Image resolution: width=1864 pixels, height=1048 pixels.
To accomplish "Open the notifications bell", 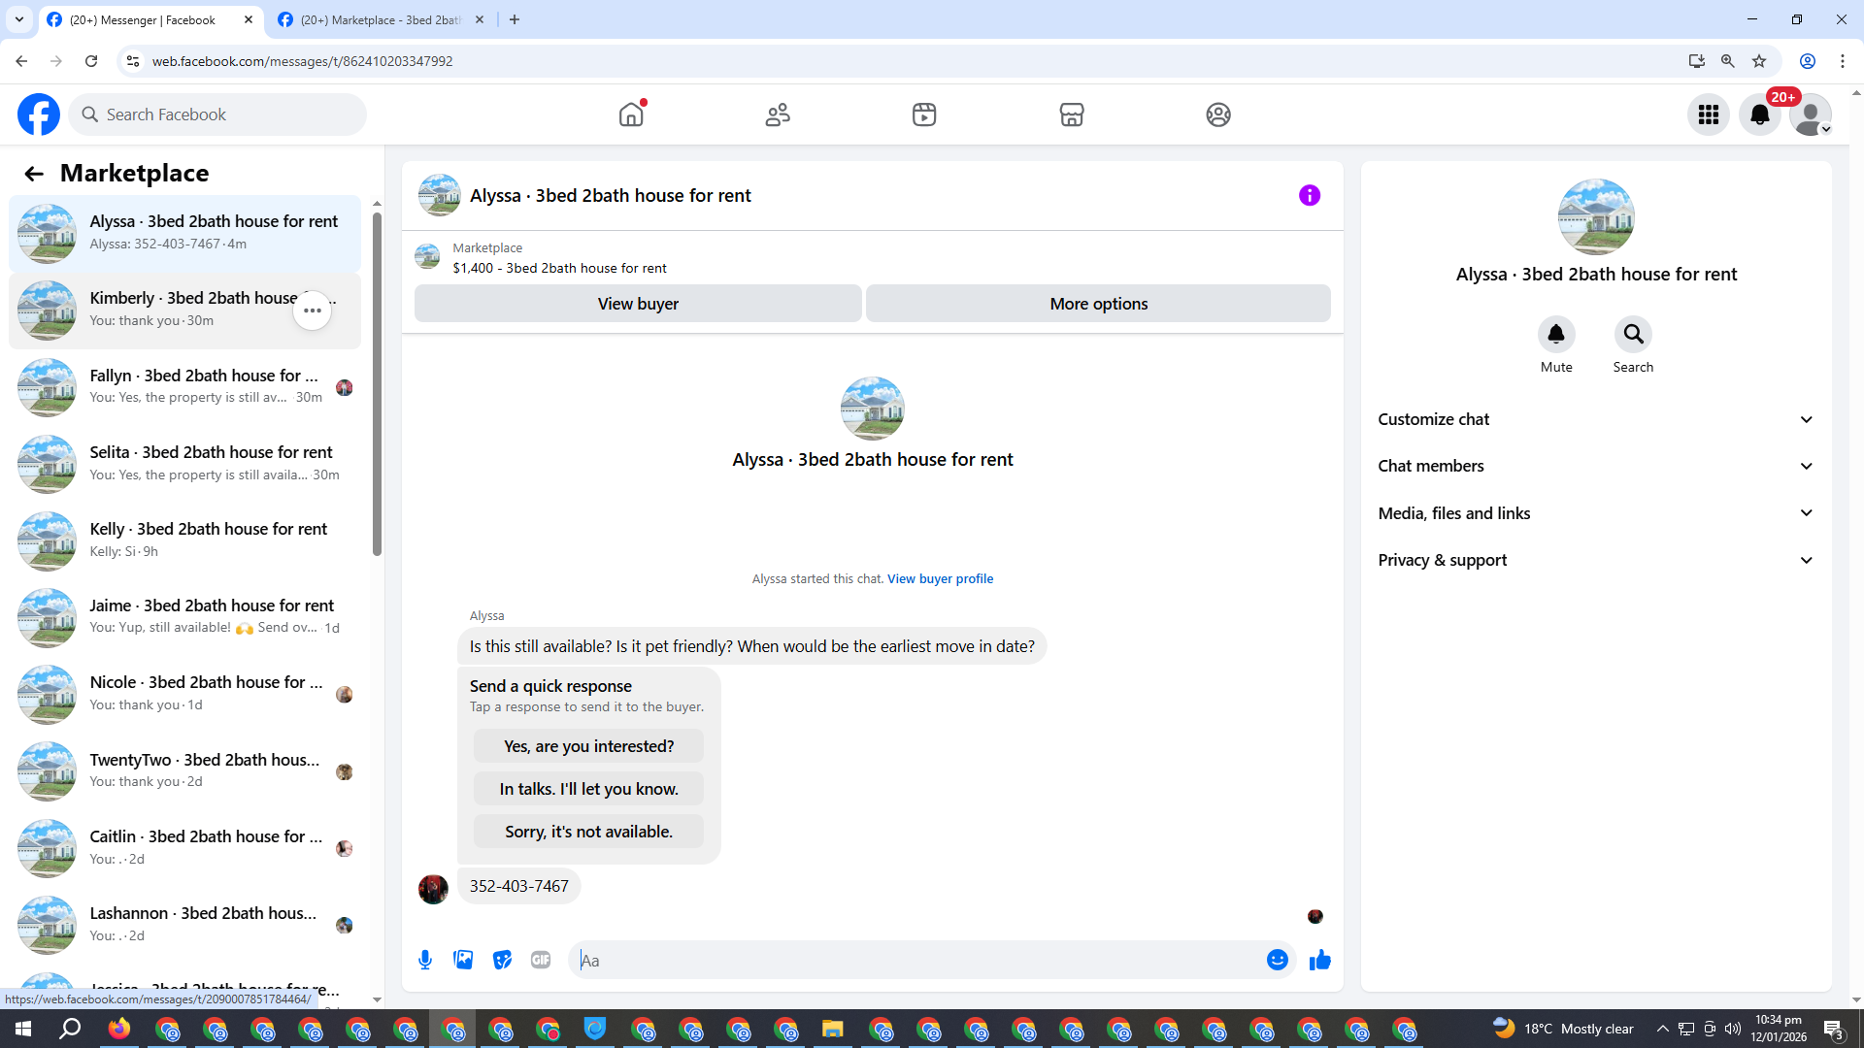I will (x=1759, y=115).
